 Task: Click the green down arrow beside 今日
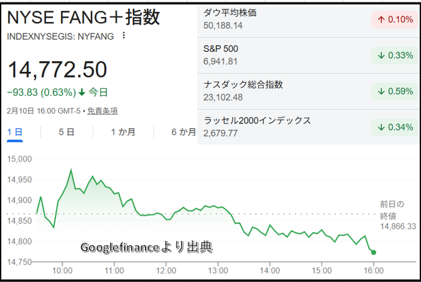(81, 92)
